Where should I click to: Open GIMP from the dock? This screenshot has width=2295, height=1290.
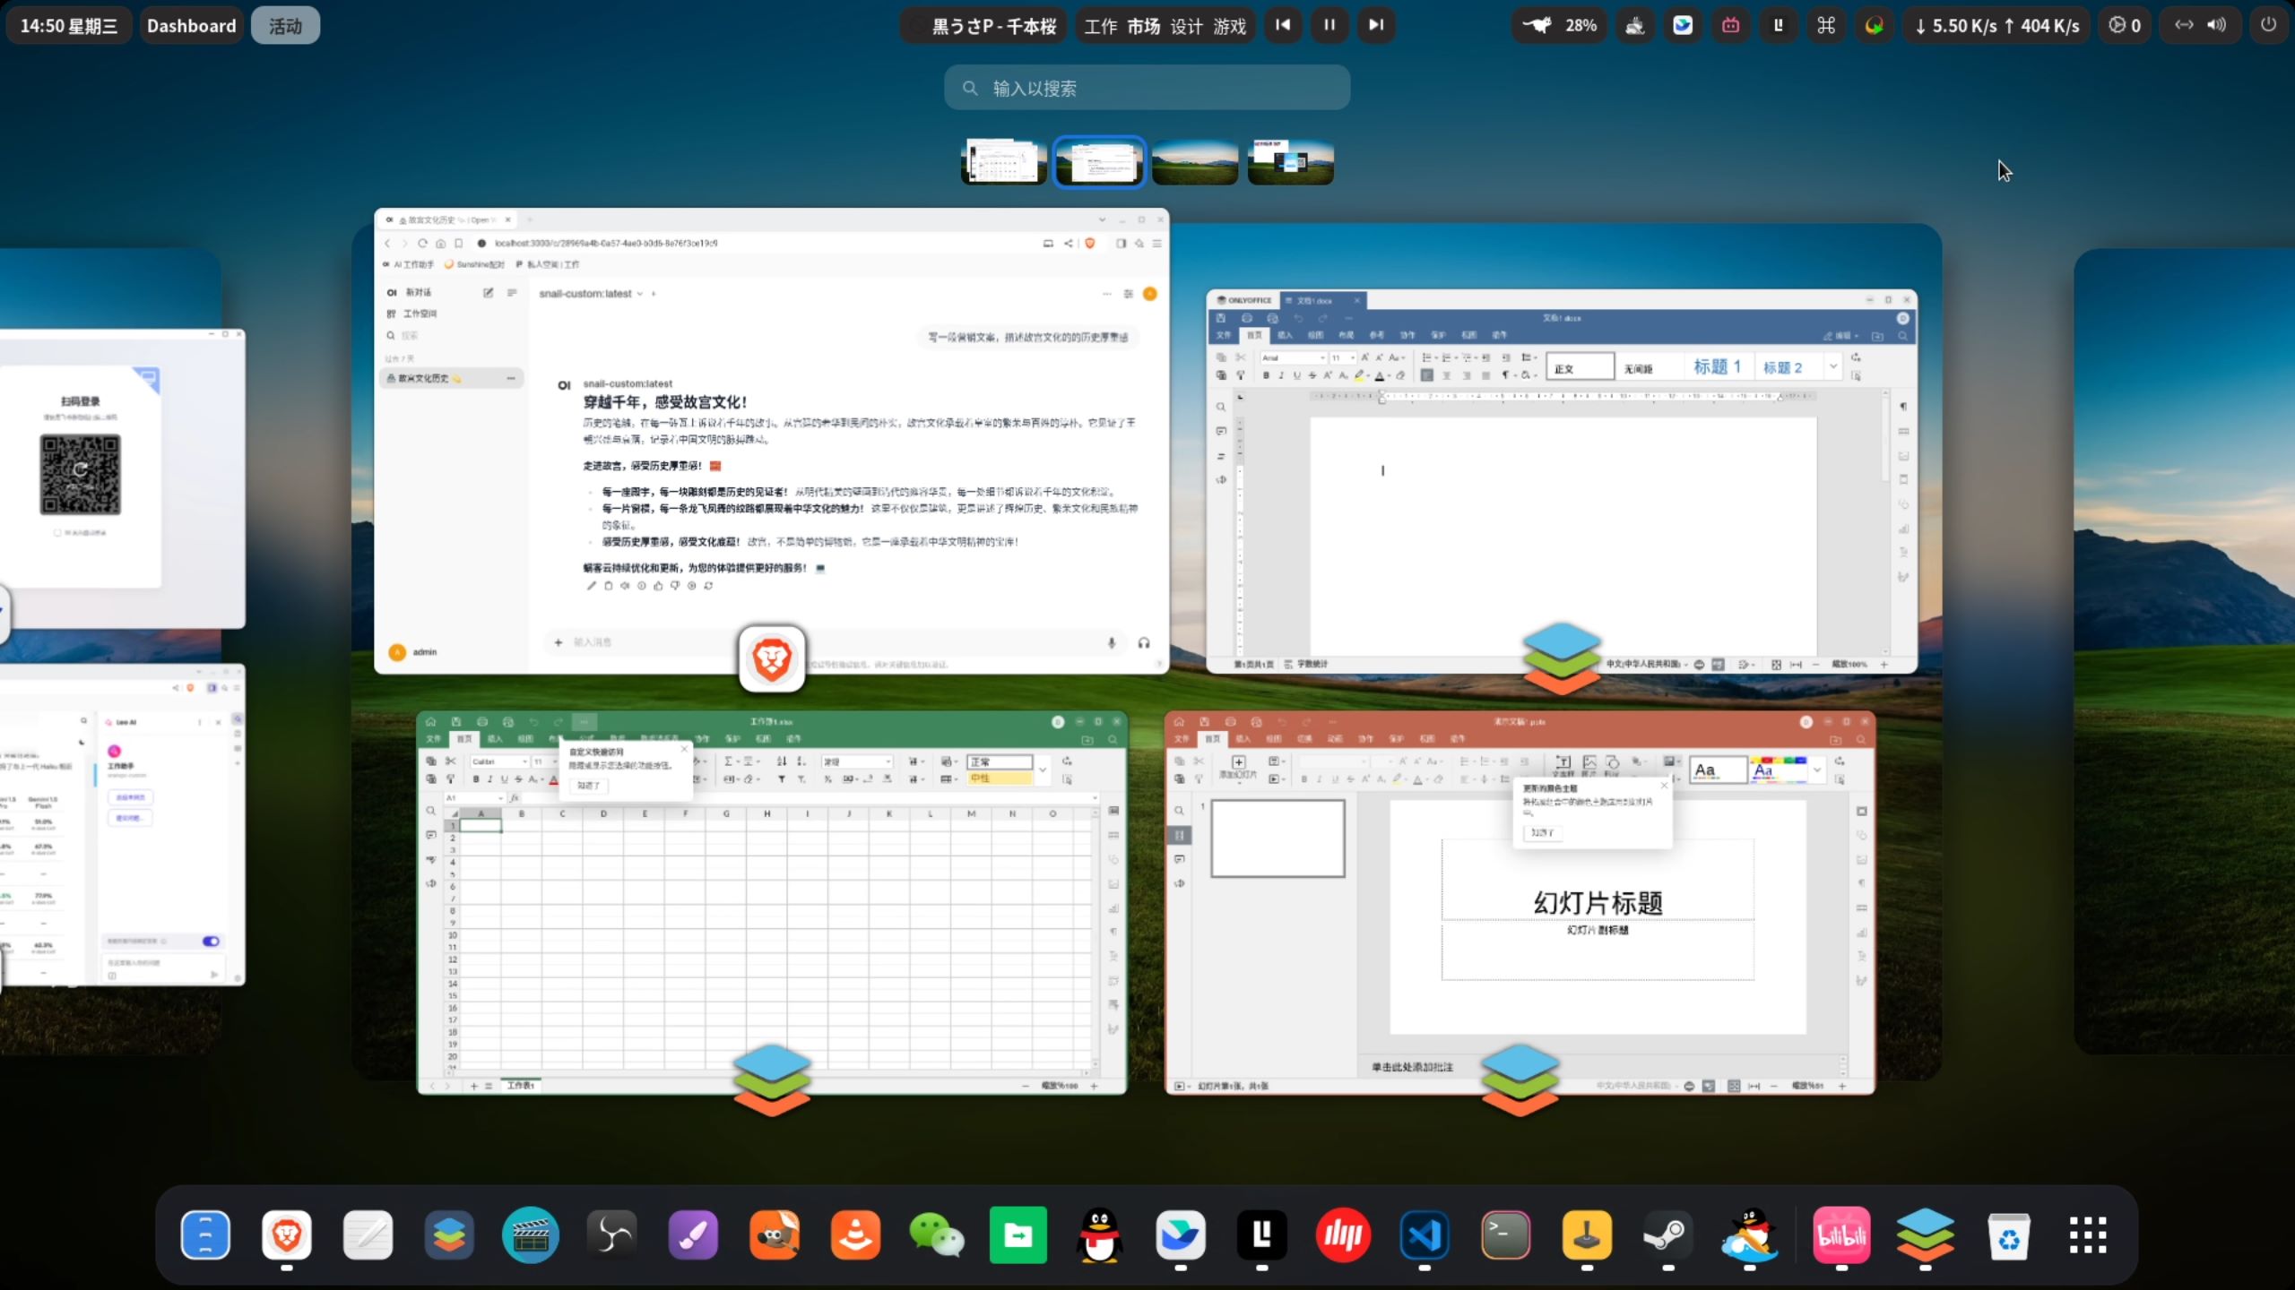[x=775, y=1235]
